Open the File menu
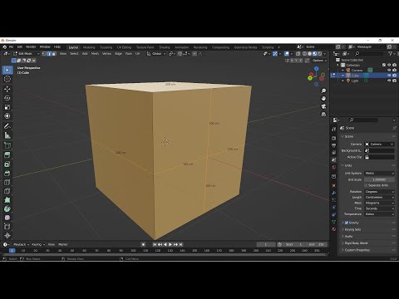Viewport: 399px width, 299px height. pyautogui.click(x=11, y=47)
